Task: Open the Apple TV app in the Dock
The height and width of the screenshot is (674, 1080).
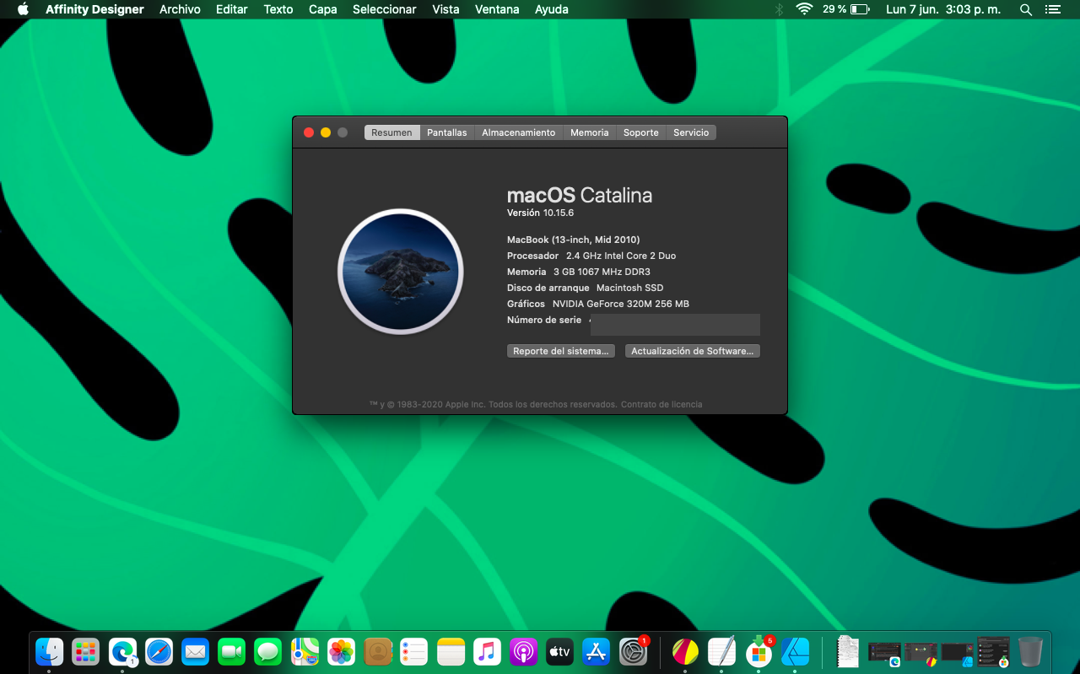Action: point(560,651)
